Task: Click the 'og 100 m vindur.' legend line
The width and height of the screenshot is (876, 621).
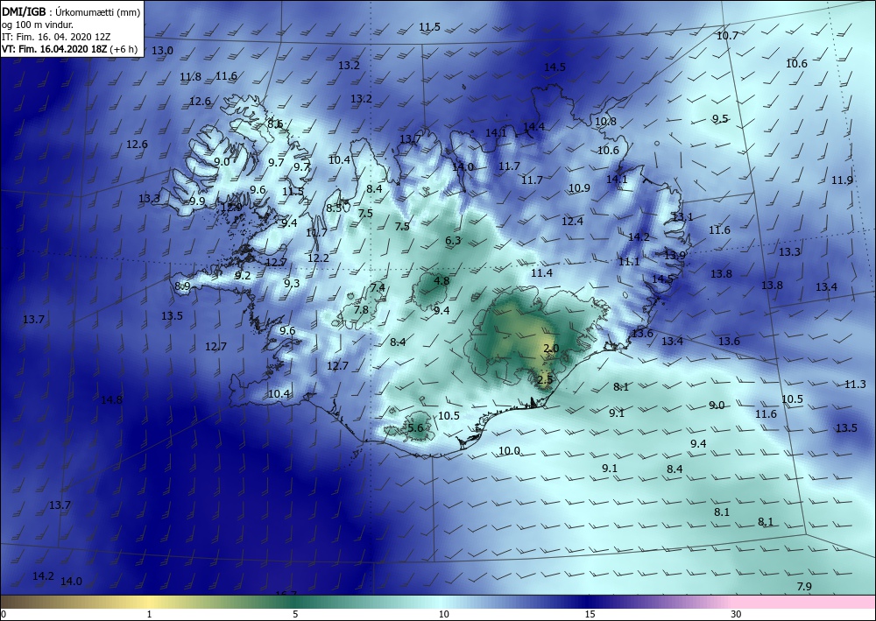Action: 38,25
